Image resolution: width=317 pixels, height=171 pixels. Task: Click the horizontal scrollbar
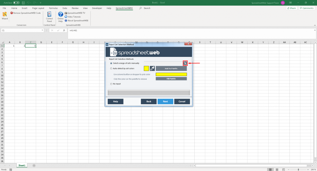[x=251, y=165]
